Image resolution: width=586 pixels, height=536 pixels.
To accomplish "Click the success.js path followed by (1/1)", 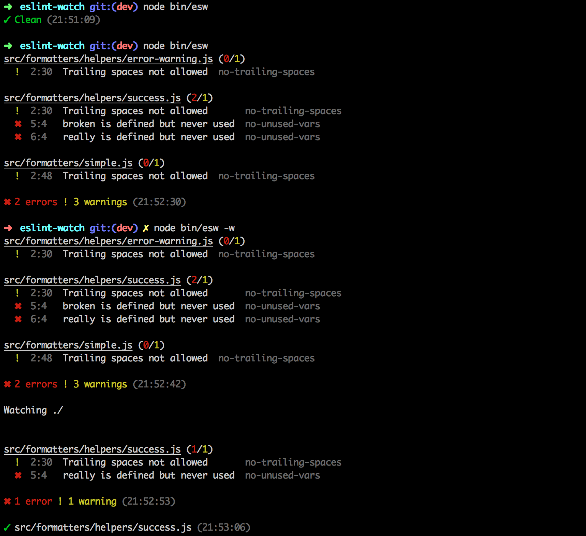I will point(92,449).
